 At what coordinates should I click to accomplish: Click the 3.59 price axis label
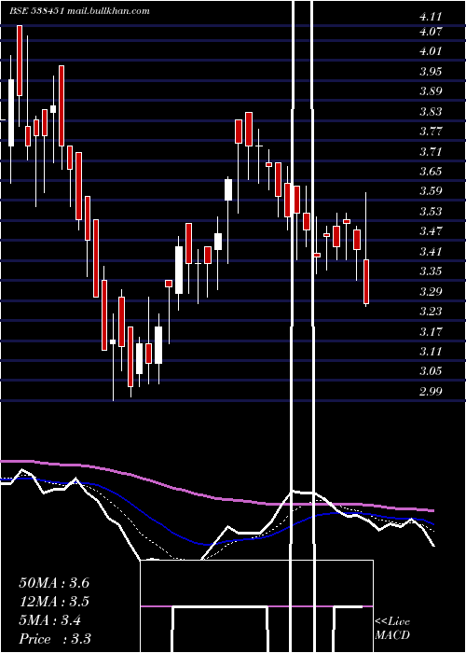[x=431, y=191]
